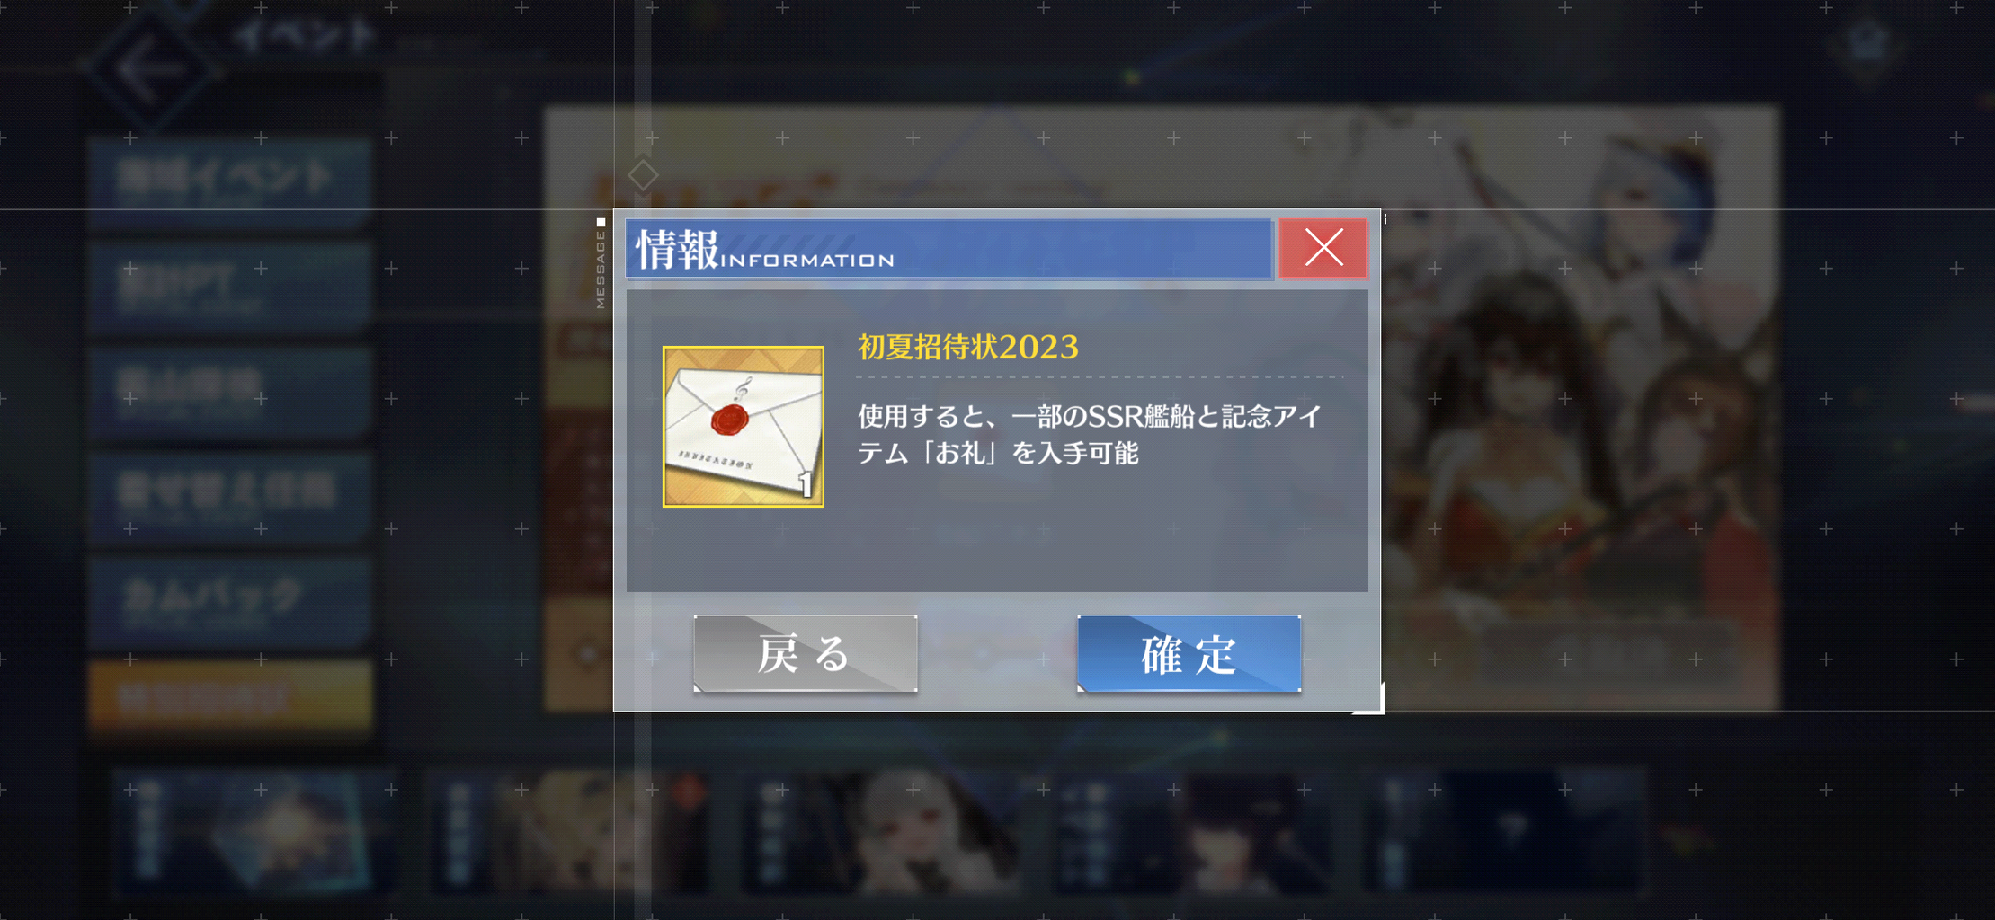The width and height of the screenshot is (1995, 920).
Task: Click the 初夏招待状2023 item title
Action: 968,347
